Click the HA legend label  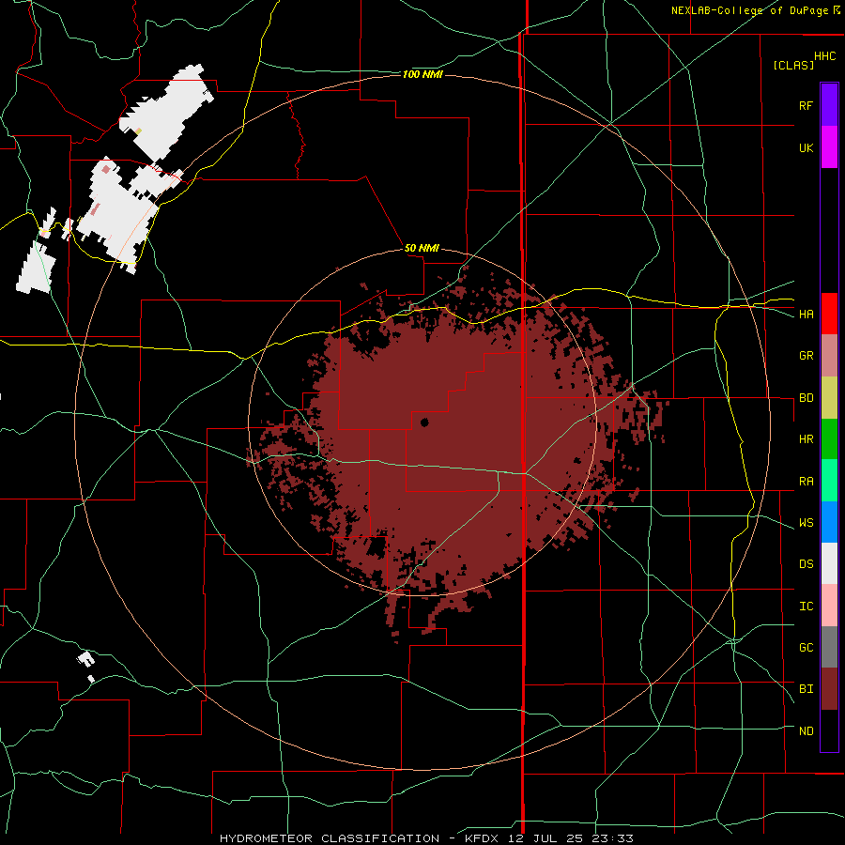tap(806, 314)
